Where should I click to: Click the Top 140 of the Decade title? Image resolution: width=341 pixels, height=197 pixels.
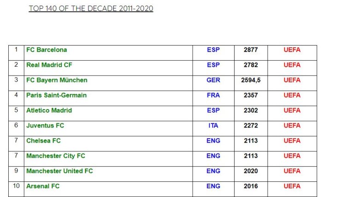(91, 8)
